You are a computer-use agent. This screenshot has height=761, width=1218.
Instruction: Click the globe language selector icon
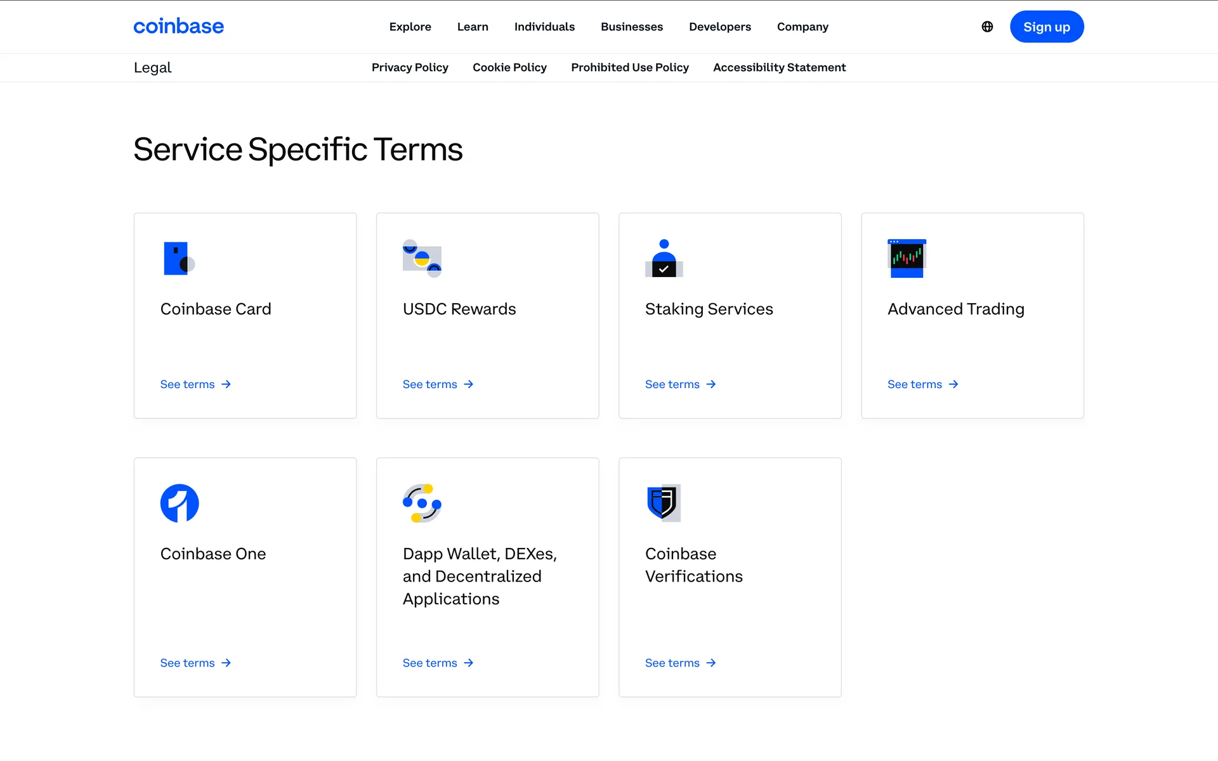[x=987, y=27]
